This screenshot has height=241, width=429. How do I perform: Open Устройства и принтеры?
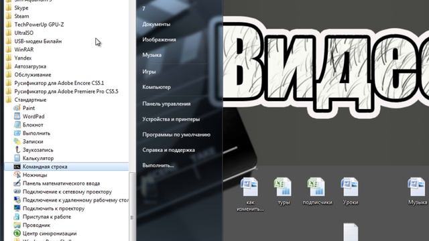tap(171, 119)
